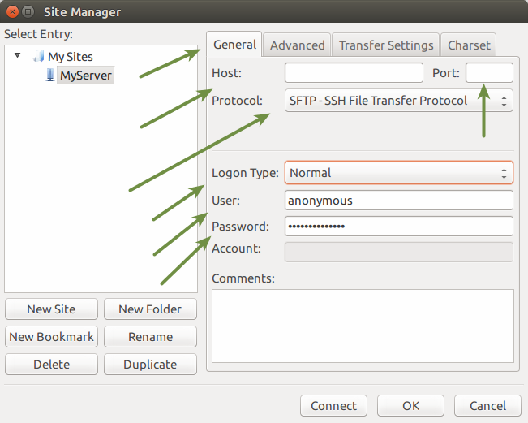Image resolution: width=528 pixels, height=423 pixels.
Task: Select the General tab
Action: click(x=234, y=45)
